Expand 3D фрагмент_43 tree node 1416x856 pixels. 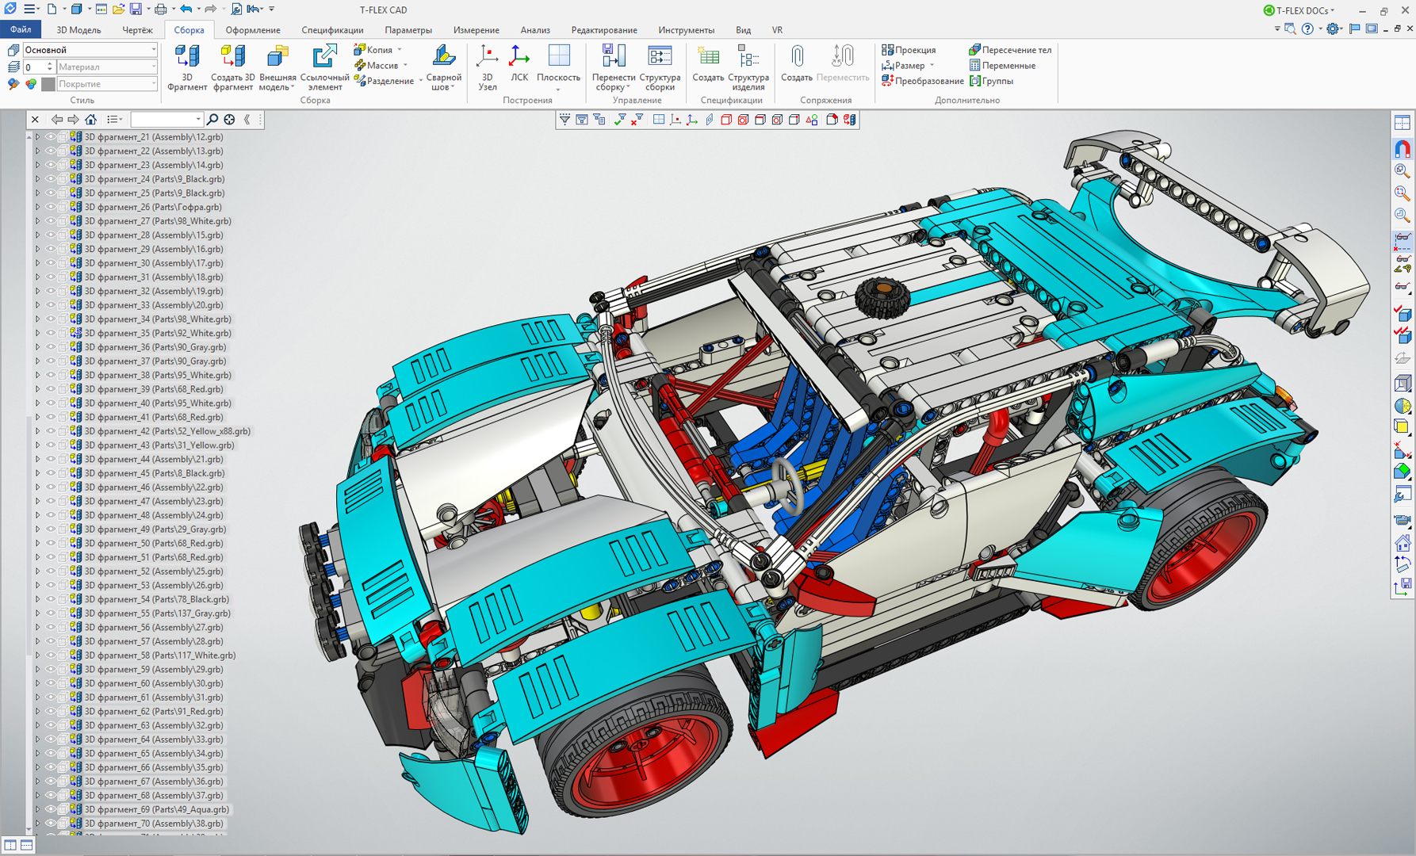point(37,445)
